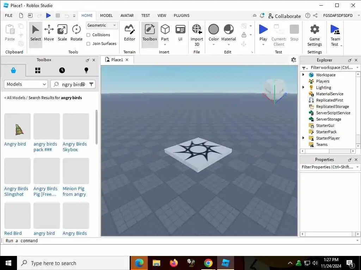Open the Toolbox search filter options
The image size is (361, 270).
coord(91,84)
